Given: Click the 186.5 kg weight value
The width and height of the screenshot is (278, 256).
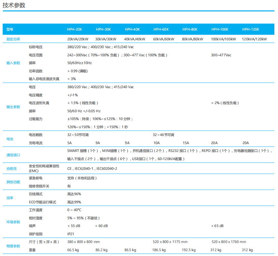Looking at the screenshot, I should pyautogui.click(x=159, y=250).
